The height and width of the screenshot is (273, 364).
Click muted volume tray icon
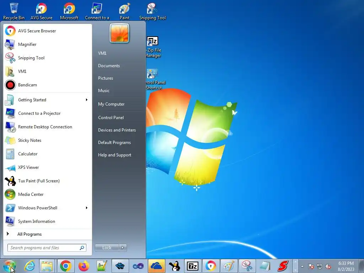tap(328, 267)
